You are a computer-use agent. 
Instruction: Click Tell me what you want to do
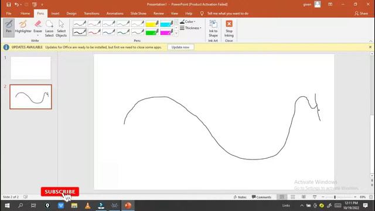227,13
